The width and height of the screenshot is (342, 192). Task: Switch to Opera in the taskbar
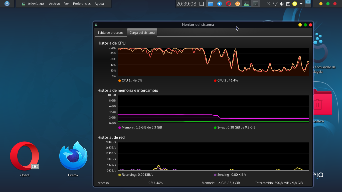[x=229, y=4]
